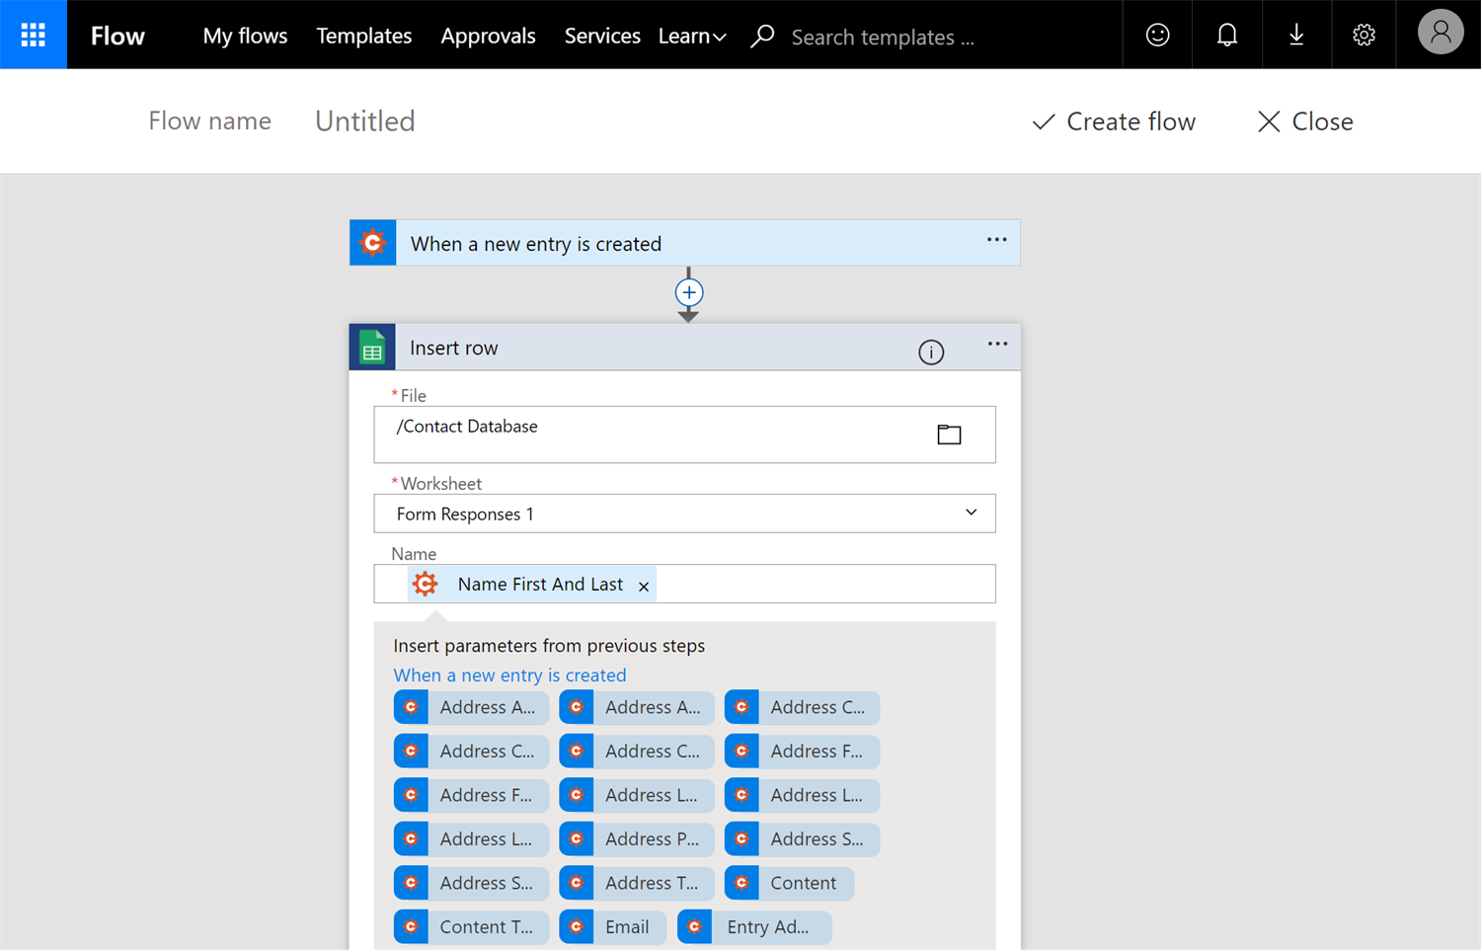
Task: Click the smiley feedback icon
Action: (x=1157, y=36)
